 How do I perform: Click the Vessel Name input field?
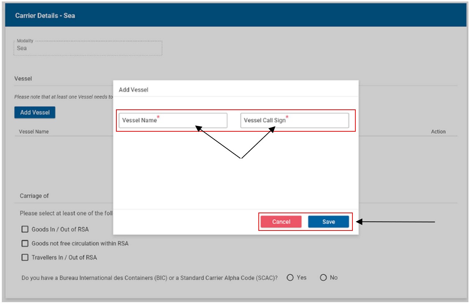[173, 120]
